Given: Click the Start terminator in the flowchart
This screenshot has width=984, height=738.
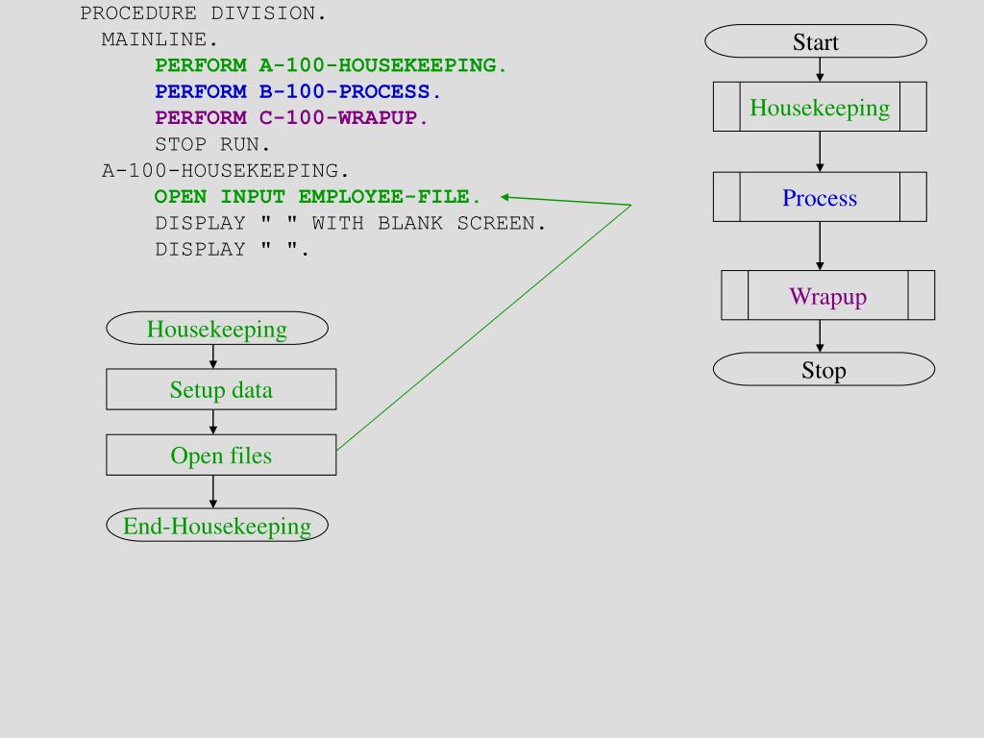Looking at the screenshot, I should pos(816,41).
